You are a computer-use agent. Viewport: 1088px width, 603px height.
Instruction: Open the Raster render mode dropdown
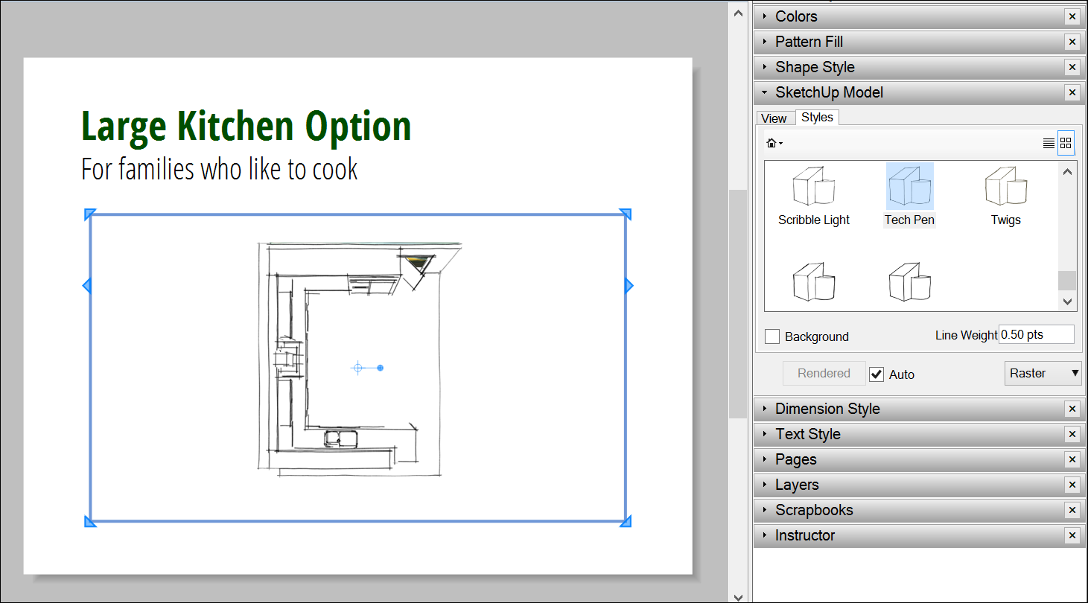tap(1043, 373)
